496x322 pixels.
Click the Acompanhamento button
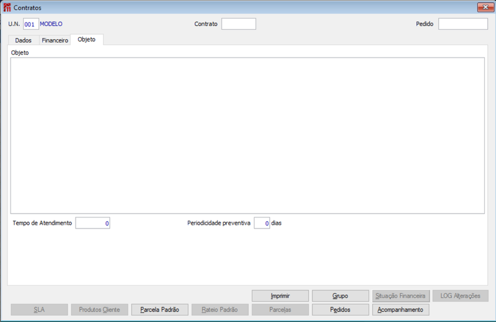401,310
